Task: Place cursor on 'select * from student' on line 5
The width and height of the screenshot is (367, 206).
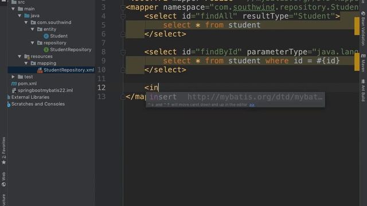Action: 212,25
